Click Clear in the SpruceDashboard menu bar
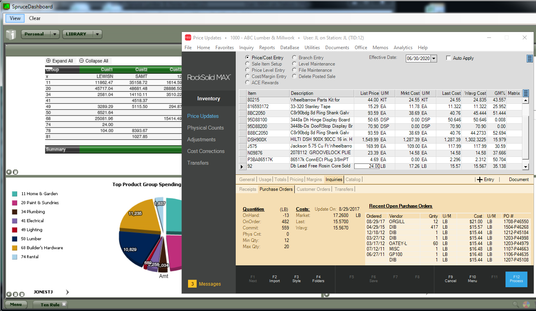Screen dimensions: 536x311 pos(35,18)
